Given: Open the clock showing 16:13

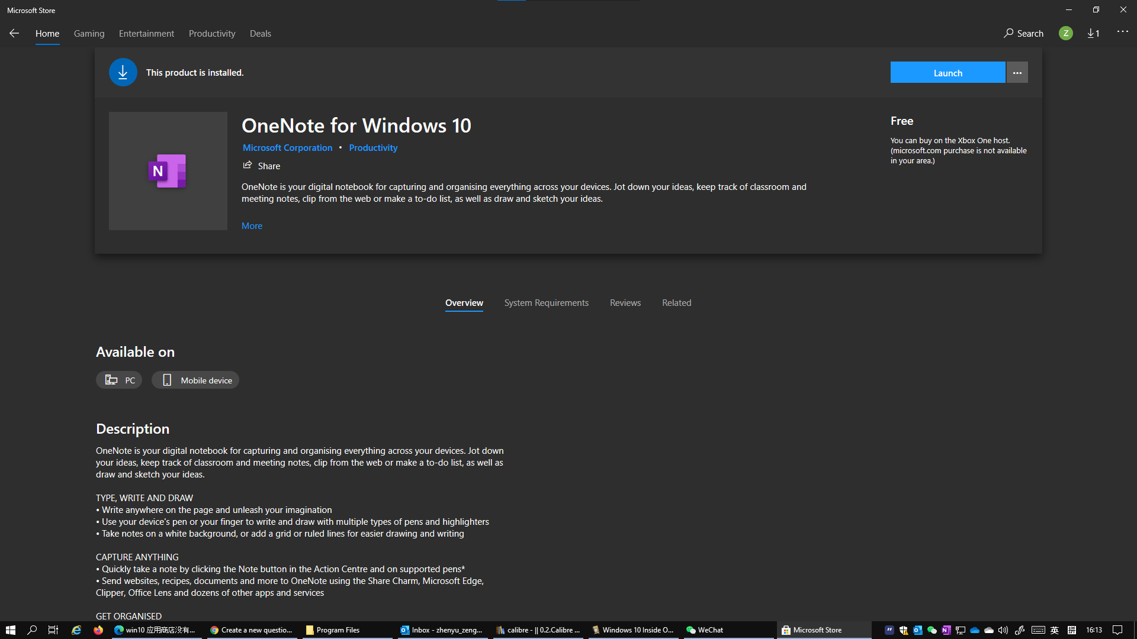Looking at the screenshot, I should pos(1094,630).
